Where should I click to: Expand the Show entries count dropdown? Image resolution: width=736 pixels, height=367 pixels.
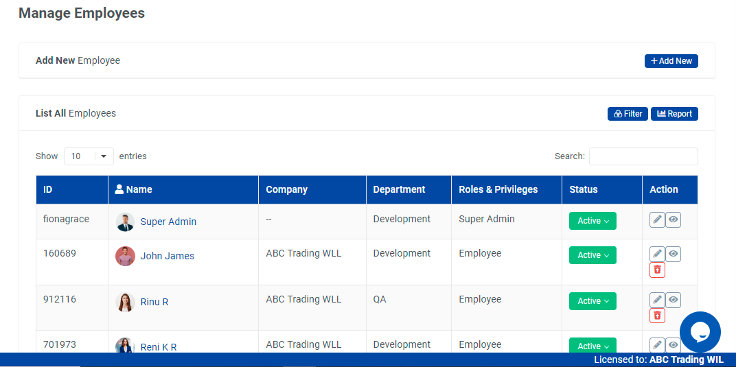pos(89,156)
